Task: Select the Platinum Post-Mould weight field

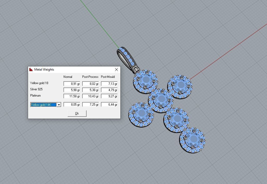Action: click(x=109, y=96)
